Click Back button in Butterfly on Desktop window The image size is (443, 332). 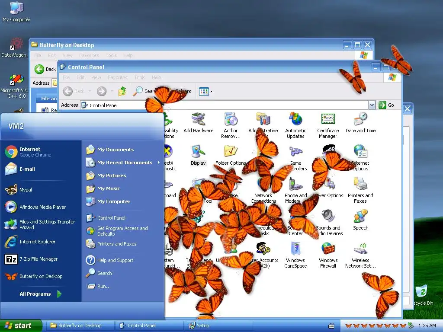tap(45, 69)
